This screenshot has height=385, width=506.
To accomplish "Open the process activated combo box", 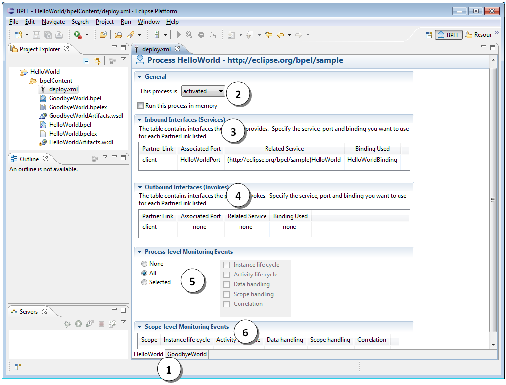I will coord(203,91).
